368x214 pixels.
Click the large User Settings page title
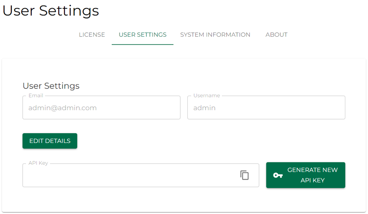(51, 10)
